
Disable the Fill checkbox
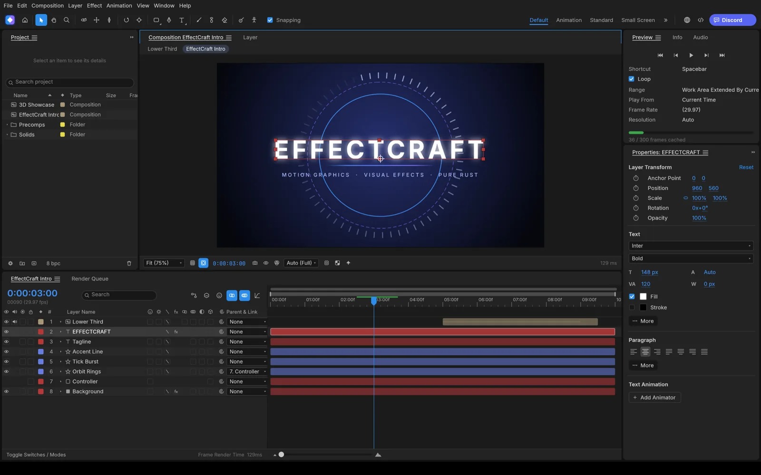click(632, 296)
